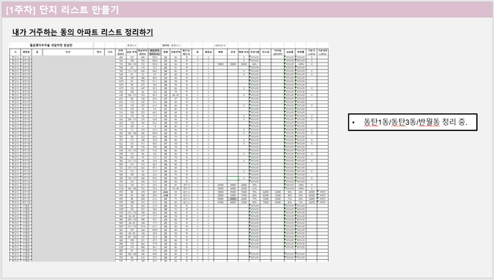This screenshot has height=280, width=494.
Task: Click the large gray redacted block in the spreadsheet
Action: tap(74, 159)
